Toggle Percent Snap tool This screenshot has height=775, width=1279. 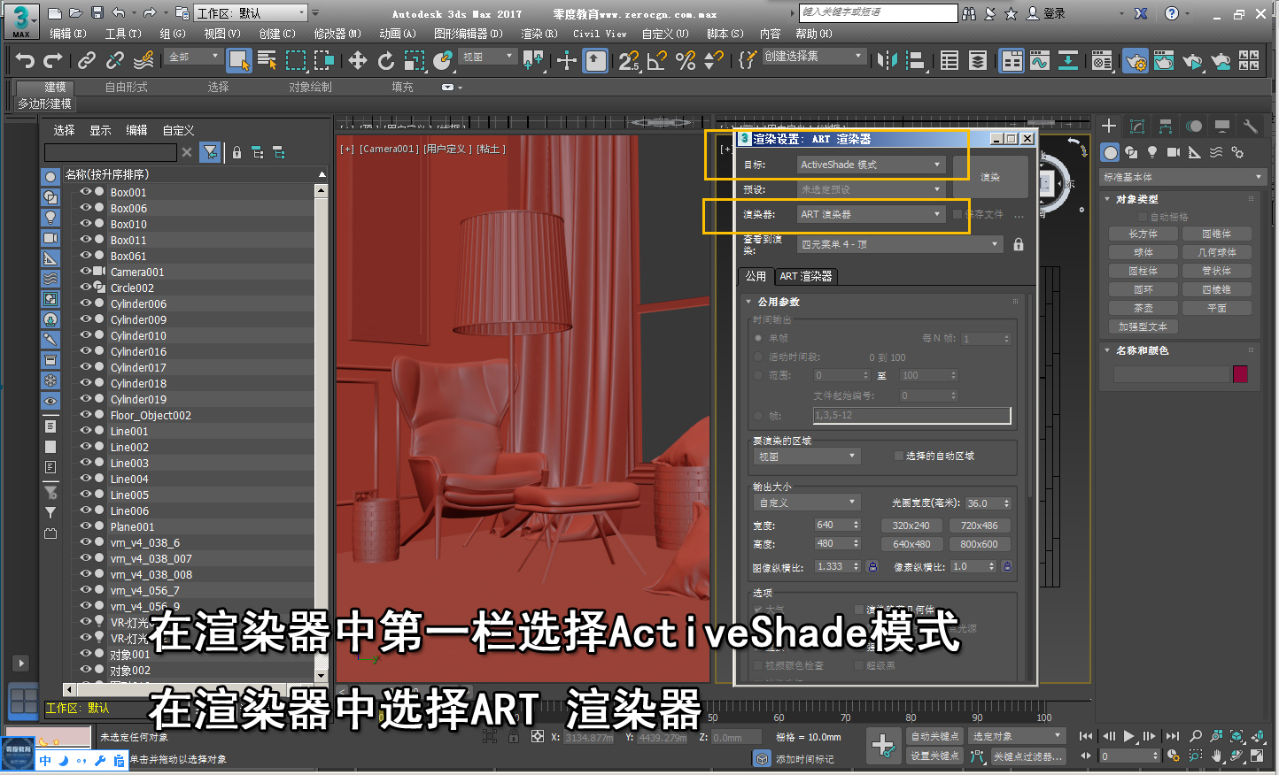point(686,60)
